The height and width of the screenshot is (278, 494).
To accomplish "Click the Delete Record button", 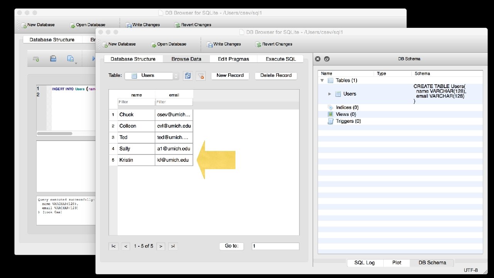I will [276, 76].
